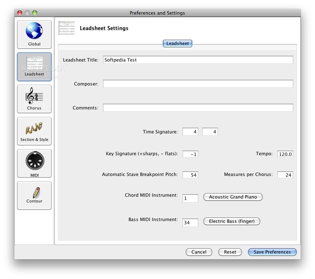315x279 pixels.
Task: Click the Chord MIDI Instrument number field
Action: (190, 199)
